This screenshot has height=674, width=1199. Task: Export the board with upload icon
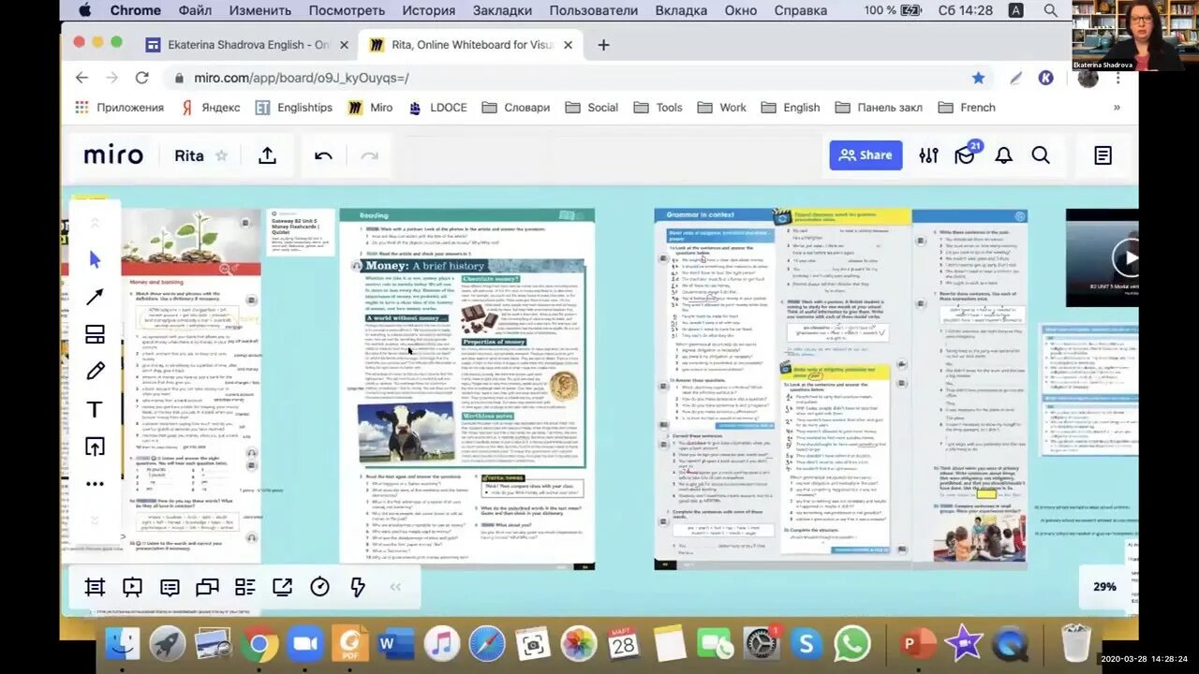point(267,155)
